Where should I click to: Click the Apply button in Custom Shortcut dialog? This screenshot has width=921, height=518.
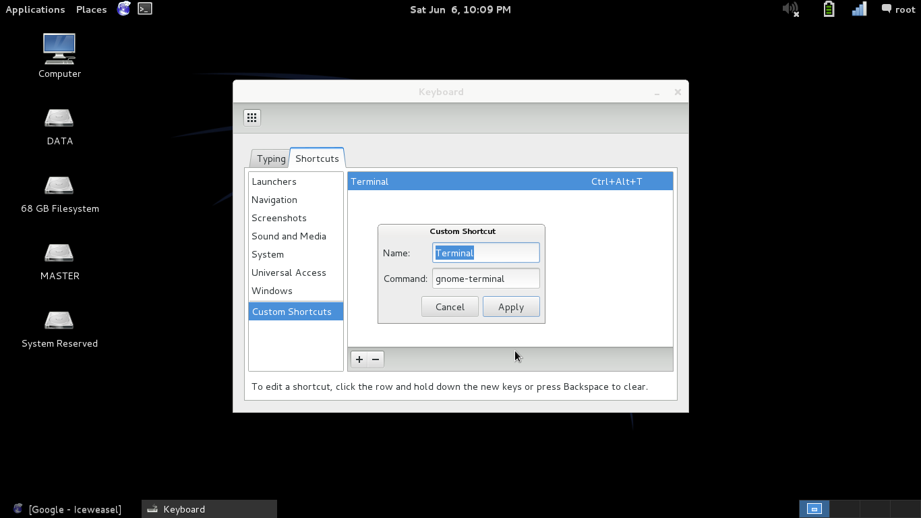point(511,306)
